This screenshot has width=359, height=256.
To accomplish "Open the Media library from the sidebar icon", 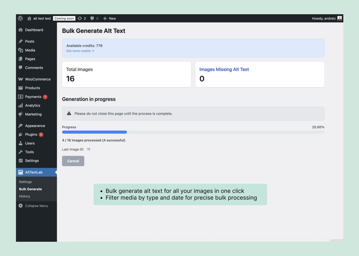I will coord(21,50).
